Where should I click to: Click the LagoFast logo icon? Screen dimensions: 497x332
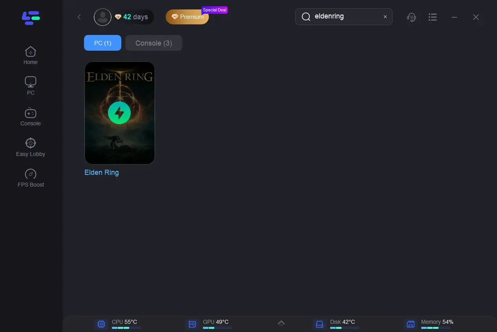[x=31, y=18]
